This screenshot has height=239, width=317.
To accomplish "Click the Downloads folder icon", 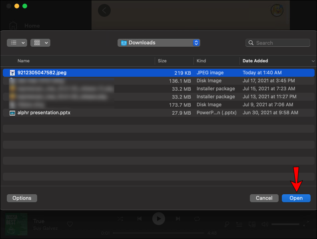I will 124,43.
